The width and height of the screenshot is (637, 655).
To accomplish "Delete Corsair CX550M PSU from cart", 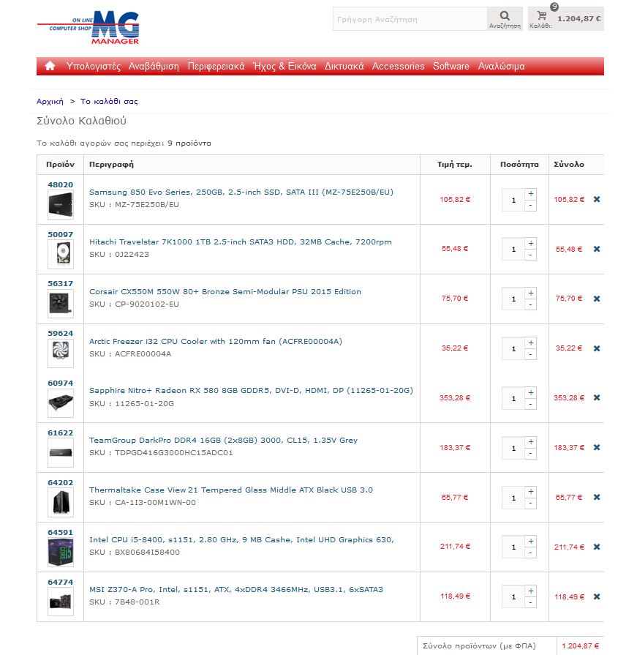I will (x=597, y=299).
